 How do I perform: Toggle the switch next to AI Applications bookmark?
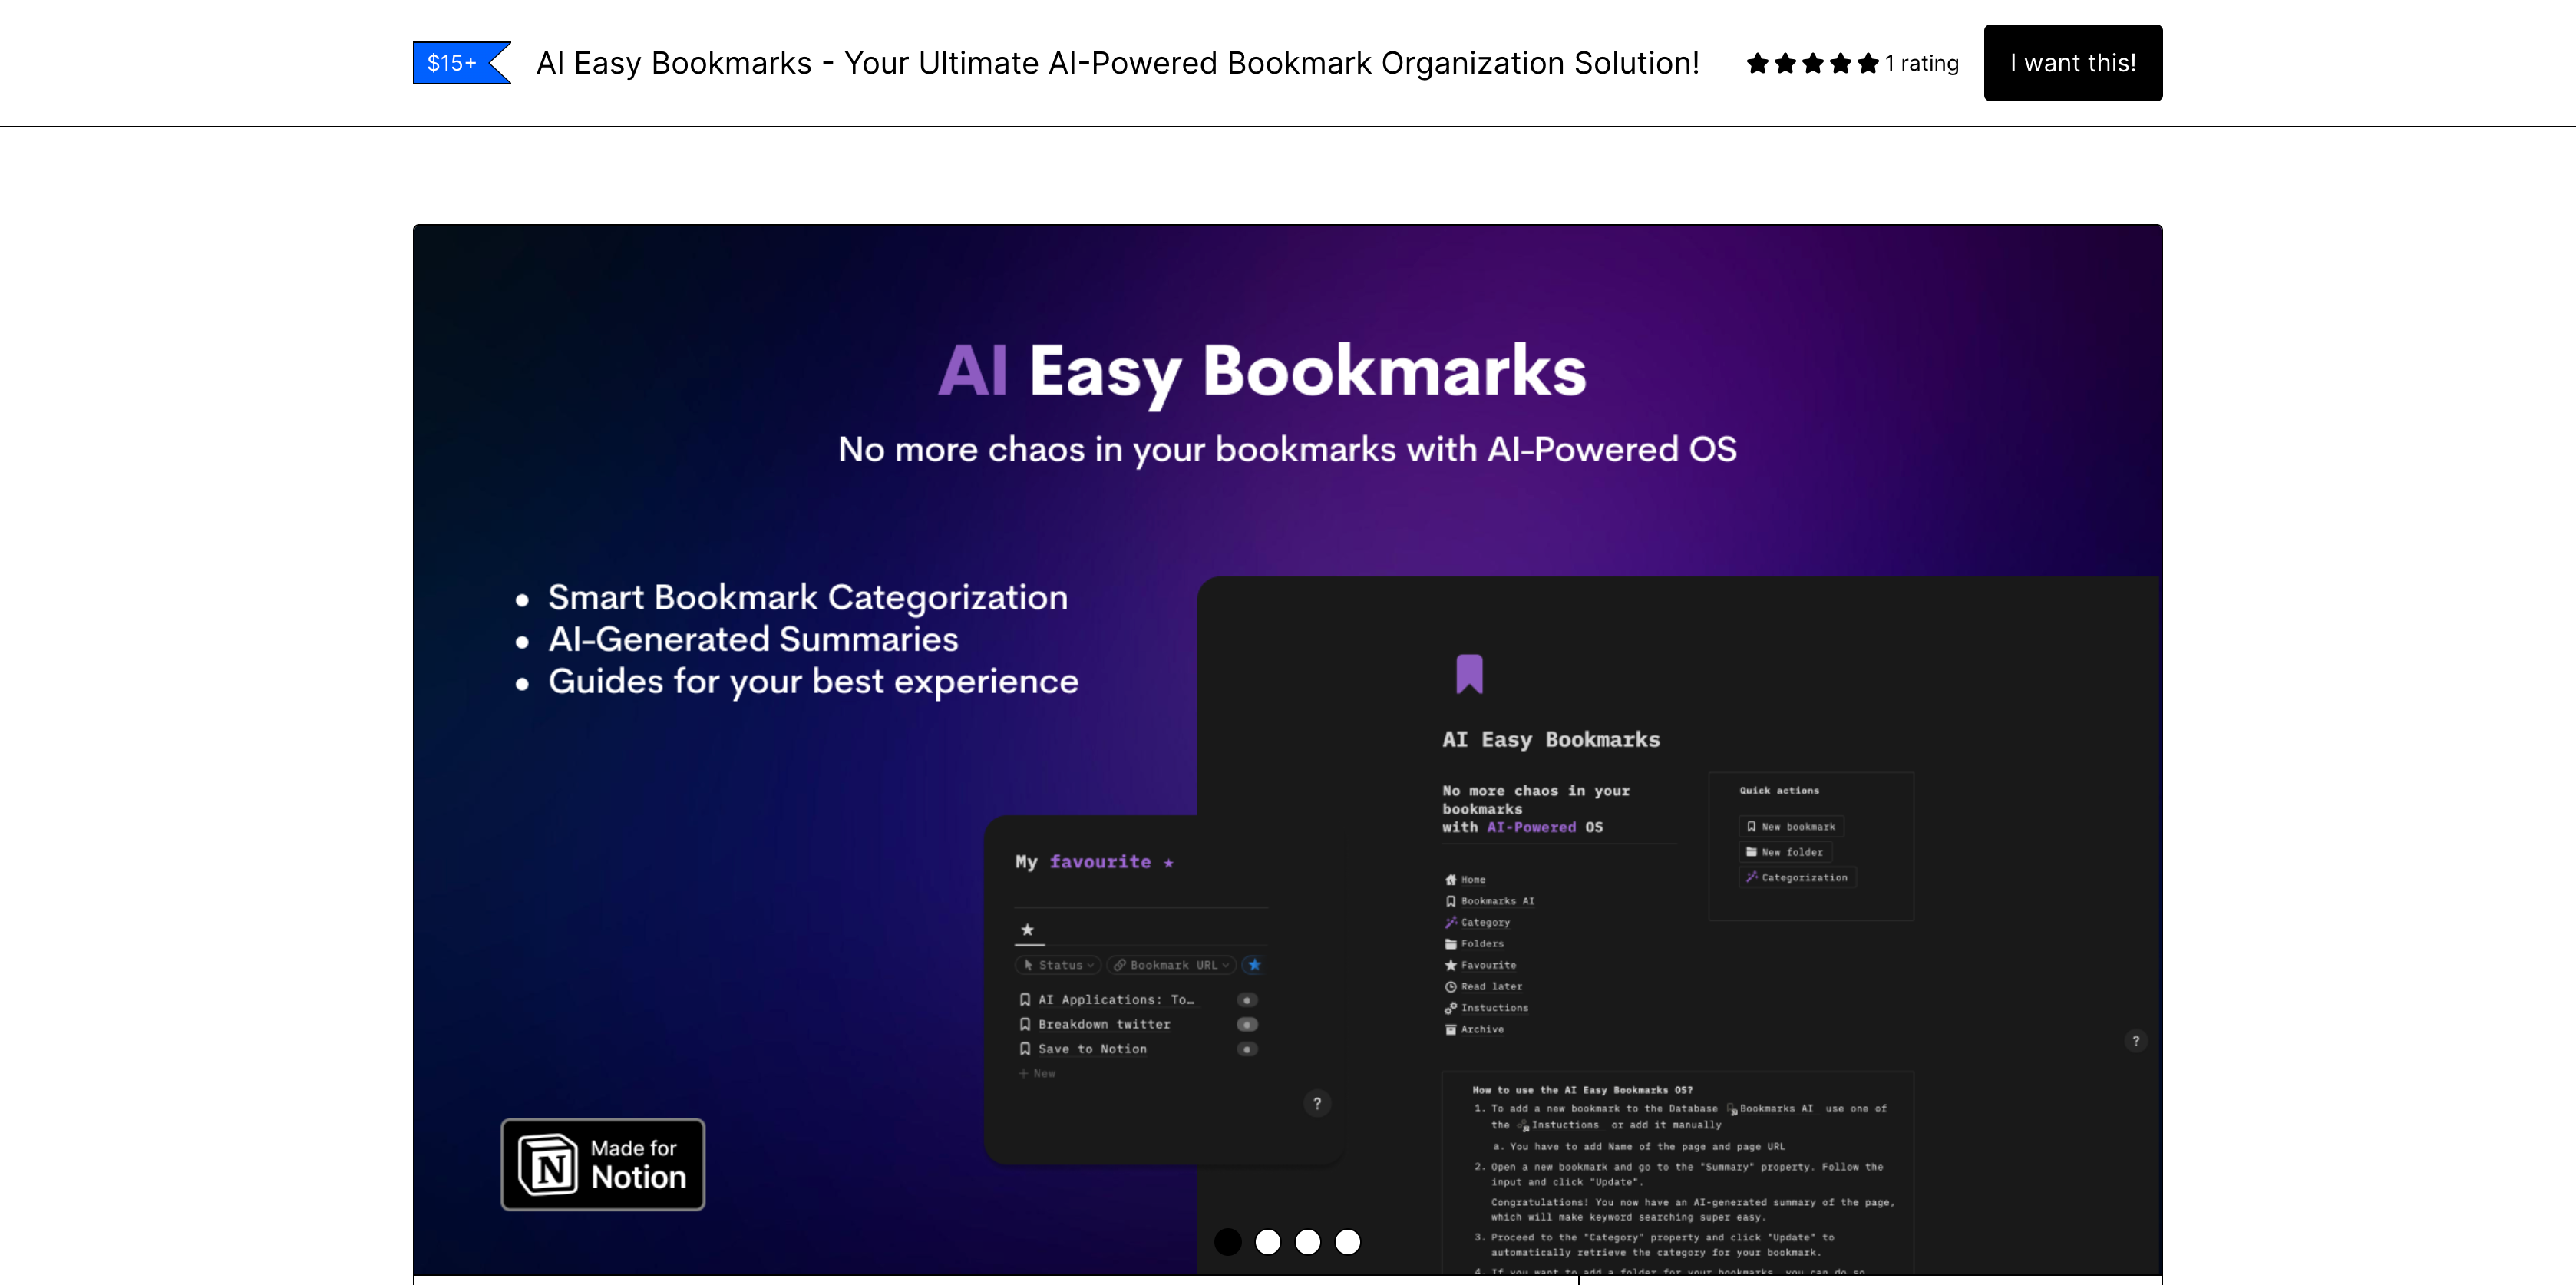tap(1247, 1000)
